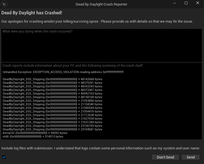Image resolution: width=204 pixels, height=164 pixels.
Task: Click the 'Include log files with submission' label
Action: (x=101, y=148)
